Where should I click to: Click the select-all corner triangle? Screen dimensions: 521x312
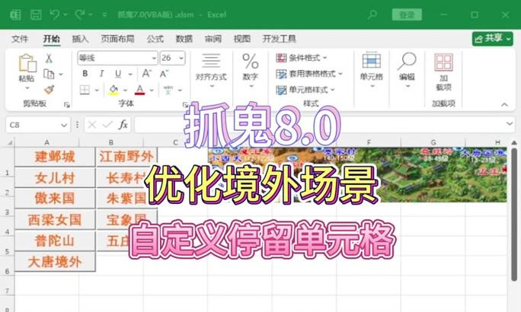(x=10, y=143)
